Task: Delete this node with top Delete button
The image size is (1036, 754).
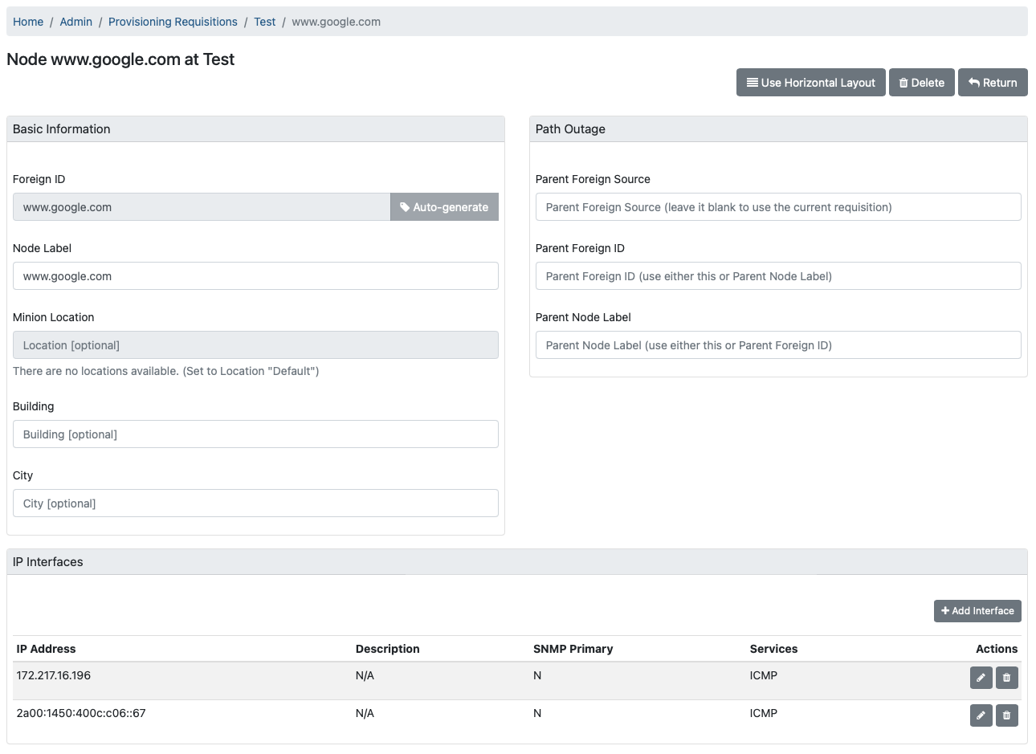Action: (921, 83)
